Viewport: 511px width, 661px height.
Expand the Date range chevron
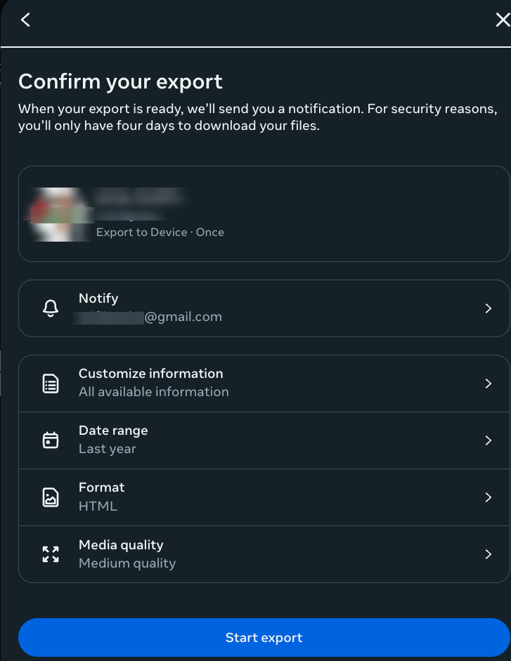coord(489,440)
